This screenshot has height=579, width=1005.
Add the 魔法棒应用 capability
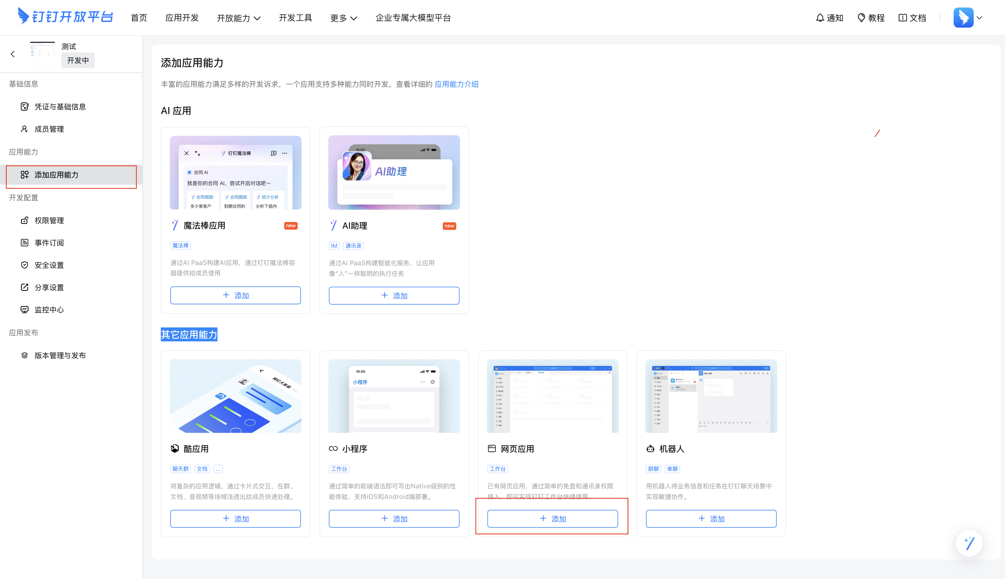[x=235, y=295]
